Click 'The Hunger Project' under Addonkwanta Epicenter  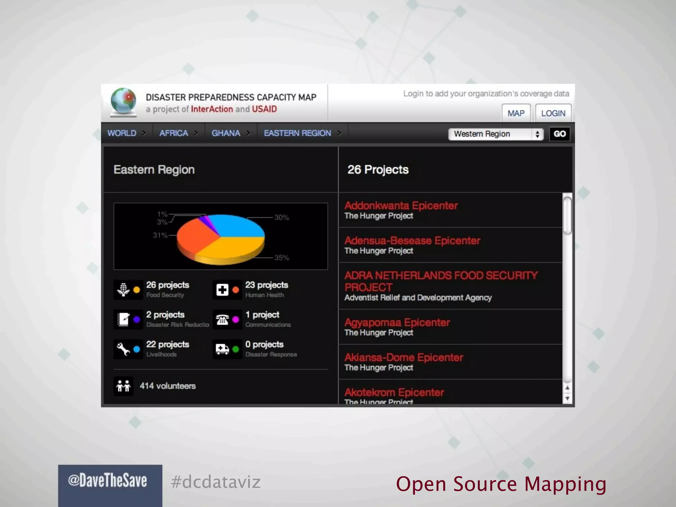point(379,216)
